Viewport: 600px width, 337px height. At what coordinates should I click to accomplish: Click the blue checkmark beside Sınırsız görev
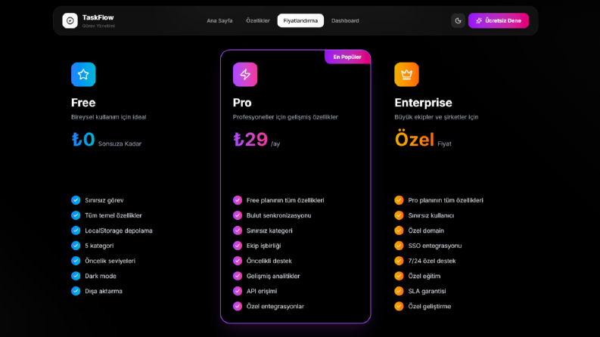pyautogui.click(x=76, y=200)
